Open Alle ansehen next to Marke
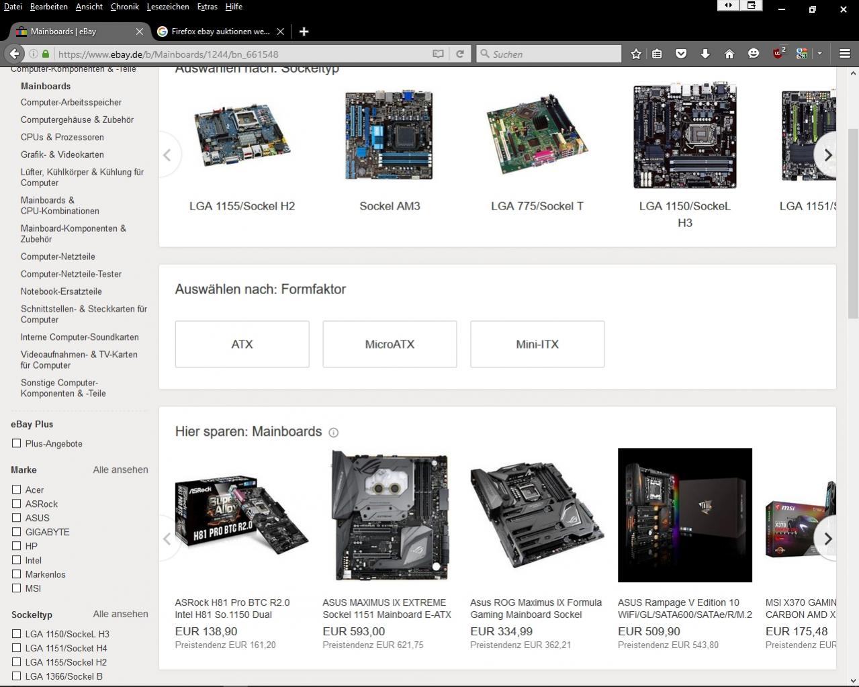The width and height of the screenshot is (859, 687). pos(120,469)
